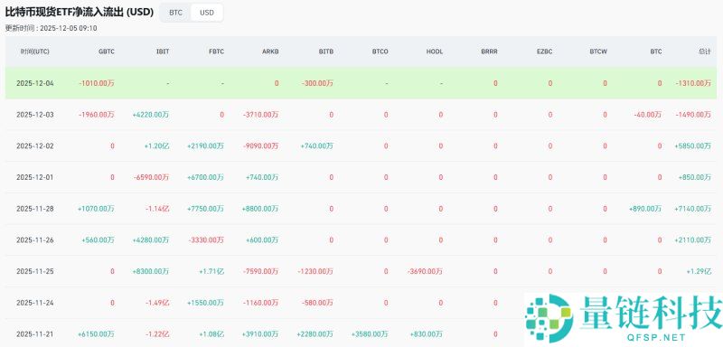Viewport: 723px width, 347px height.
Task: Select the 2025-11-25 date cell
Action: click(x=35, y=271)
